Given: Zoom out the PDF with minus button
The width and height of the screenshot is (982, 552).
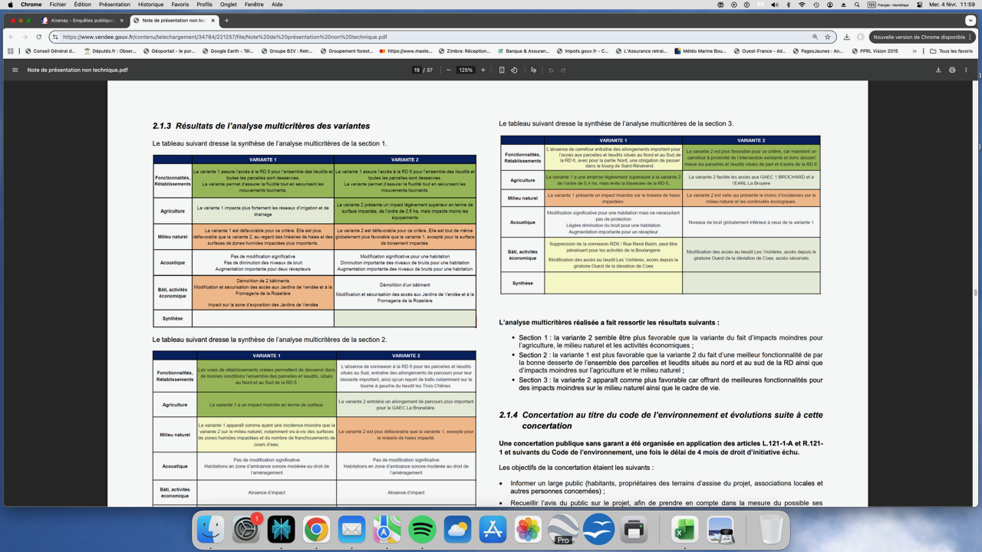Looking at the screenshot, I should tap(449, 70).
